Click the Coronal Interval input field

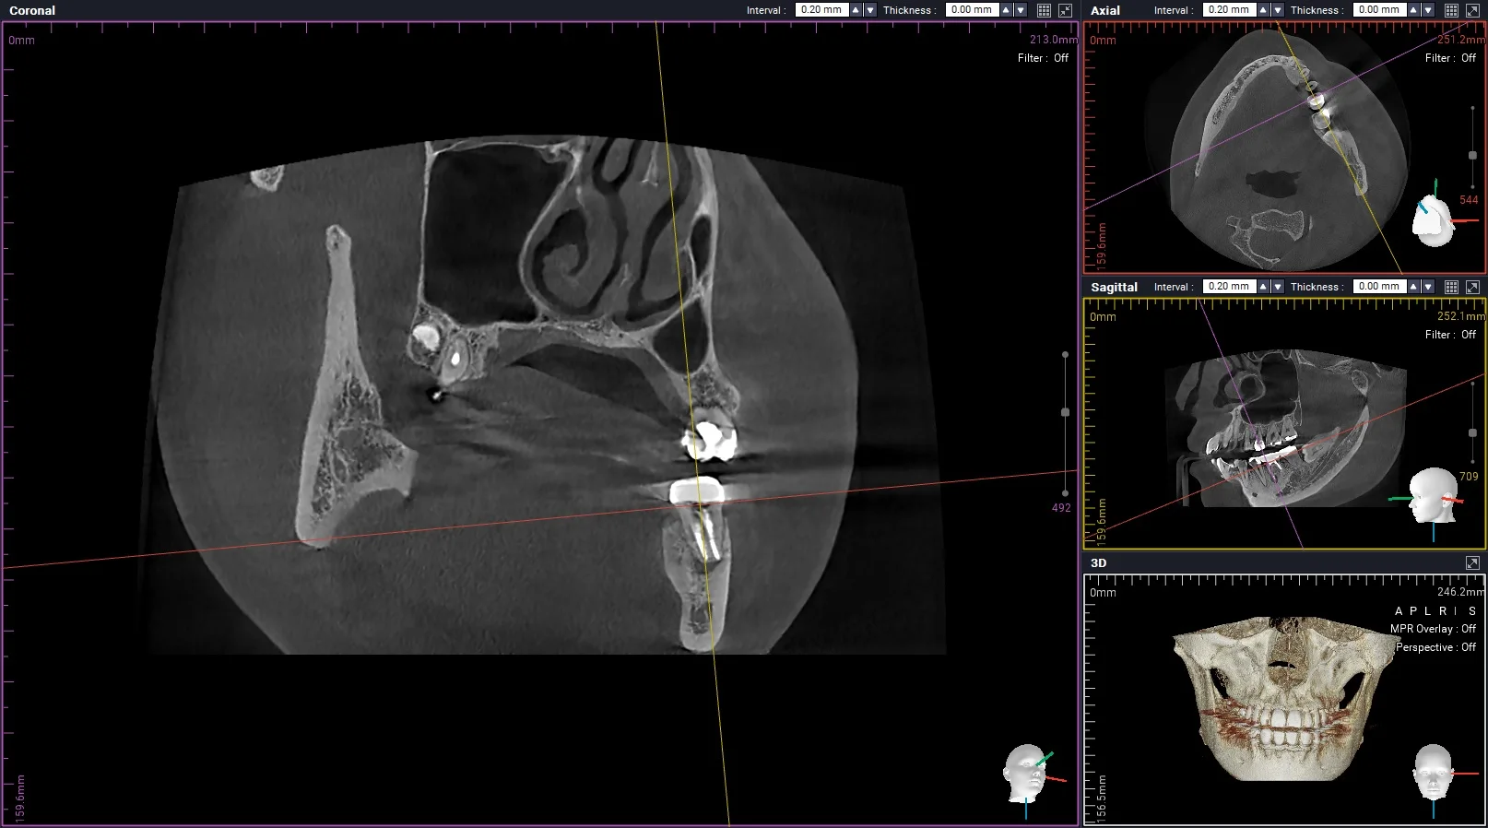point(821,10)
